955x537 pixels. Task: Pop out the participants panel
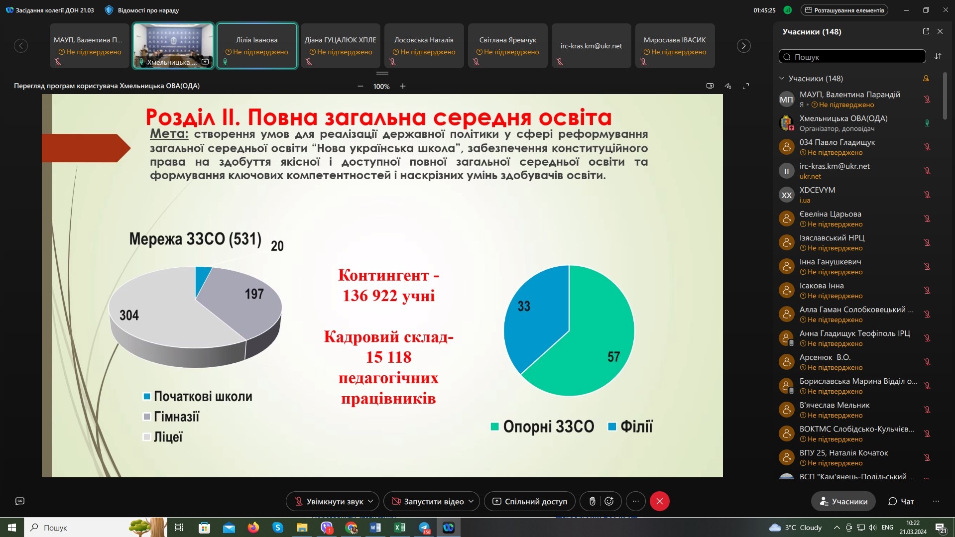coord(926,31)
